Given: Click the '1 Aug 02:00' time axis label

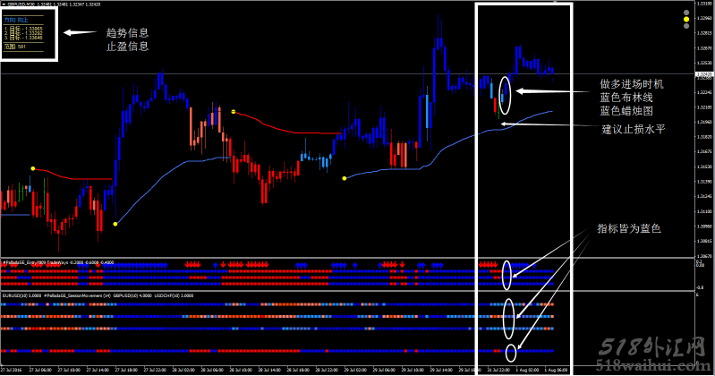Looking at the screenshot, I should pyautogui.click(x=527, y=370).
